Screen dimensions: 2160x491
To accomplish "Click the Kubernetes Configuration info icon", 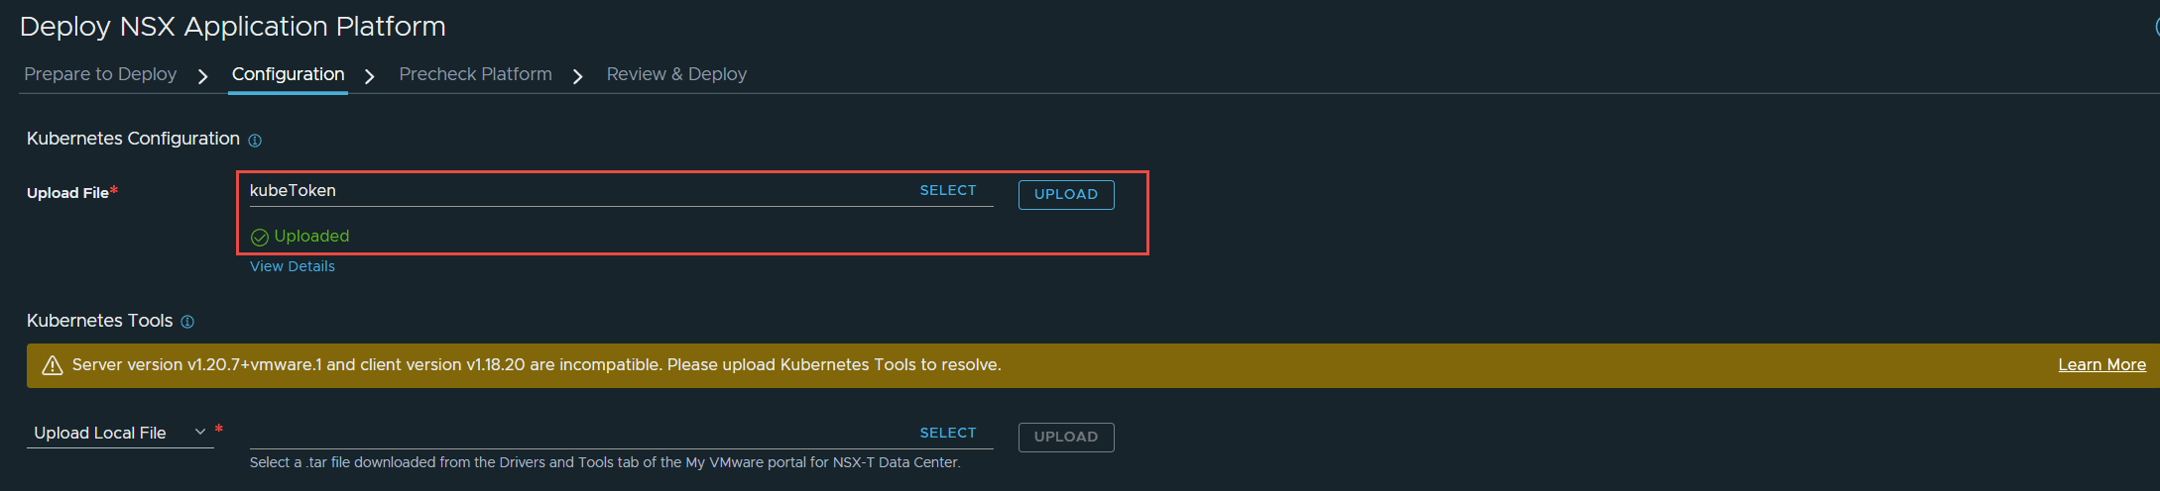I will [x=255, y=141].
